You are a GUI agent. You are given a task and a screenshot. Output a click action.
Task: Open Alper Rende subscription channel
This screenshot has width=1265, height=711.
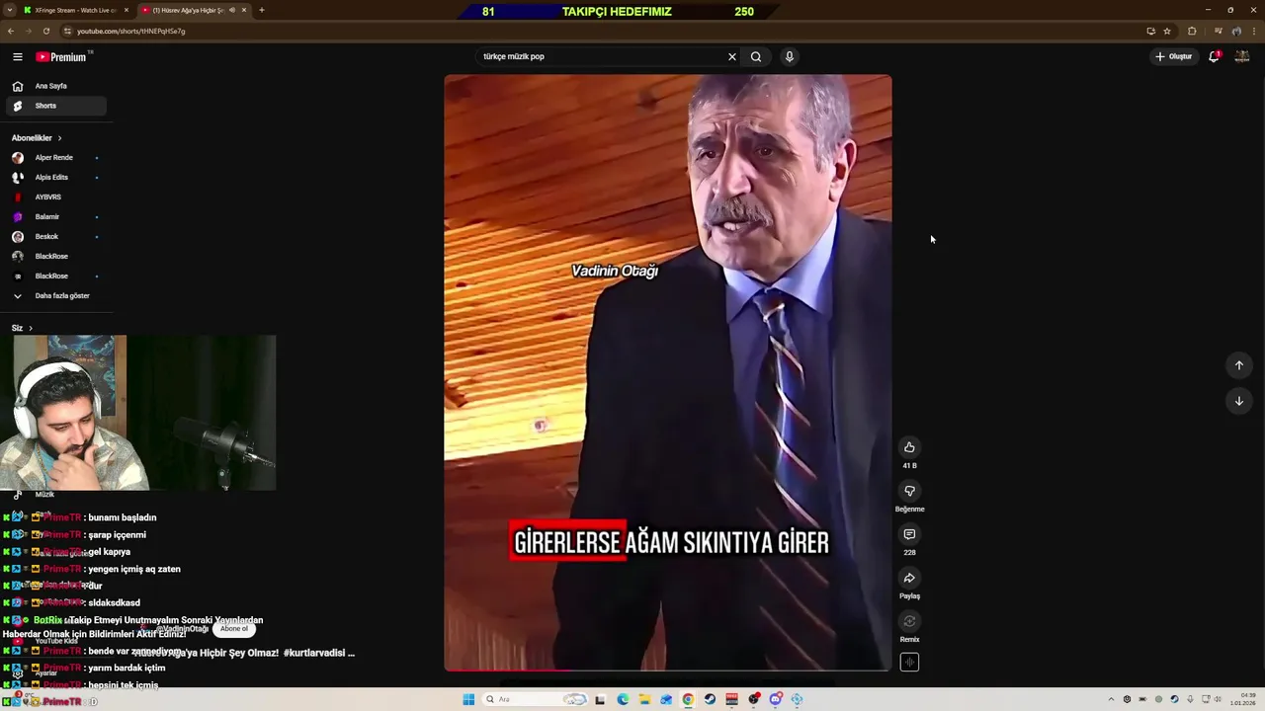[x=54, y=158]
